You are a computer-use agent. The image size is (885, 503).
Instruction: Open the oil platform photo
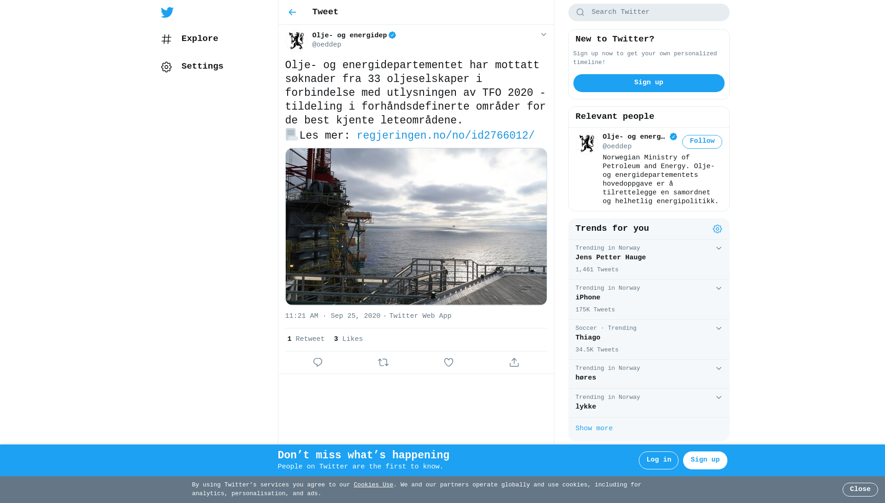[416, 226]
